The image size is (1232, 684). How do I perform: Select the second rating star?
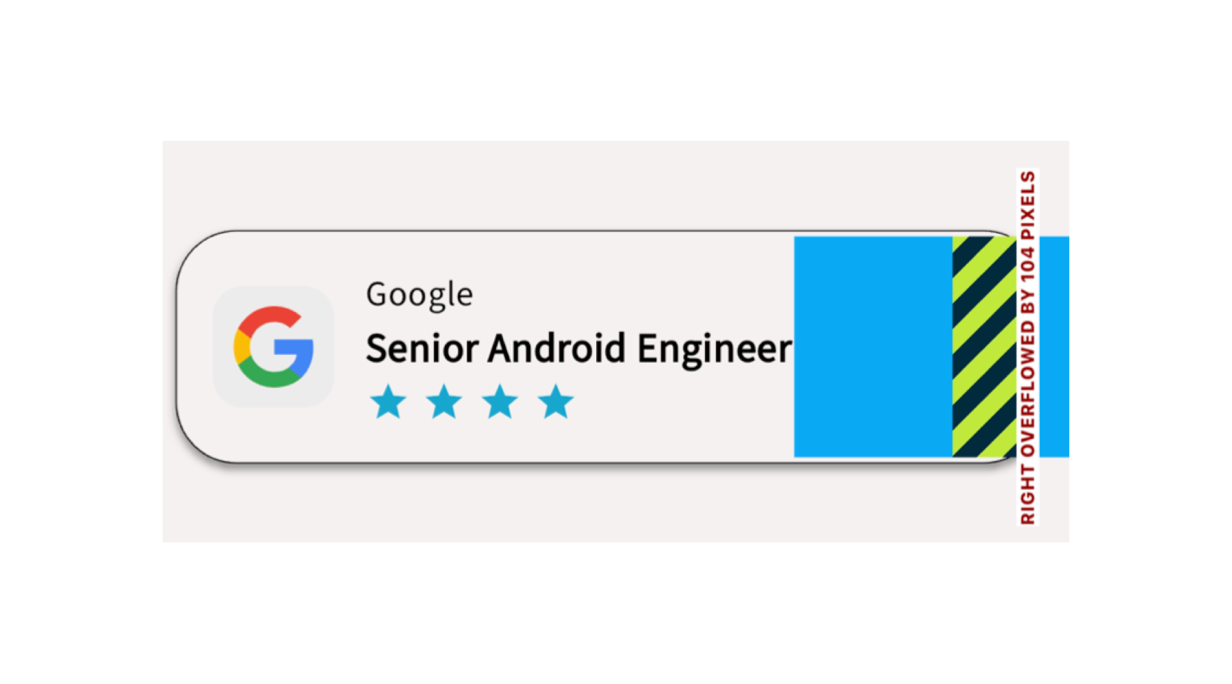pos(444,402)
